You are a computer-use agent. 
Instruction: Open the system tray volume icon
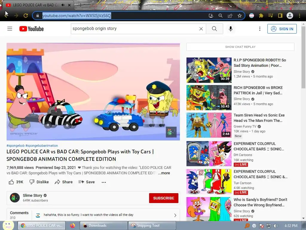click(x=276, y=226)
